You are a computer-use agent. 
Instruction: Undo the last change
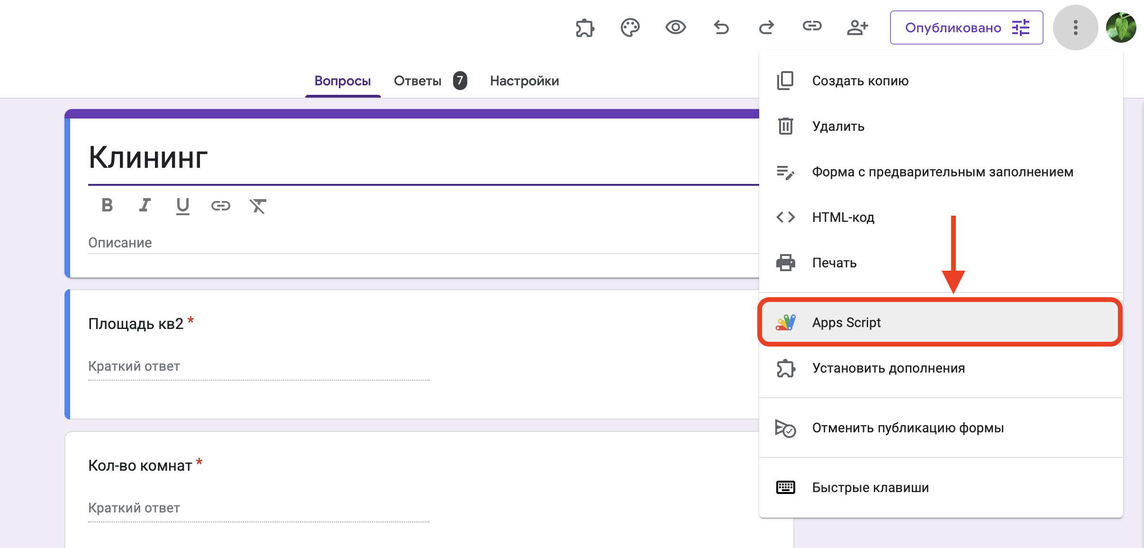pyautogui.click(x=721, y=27)
